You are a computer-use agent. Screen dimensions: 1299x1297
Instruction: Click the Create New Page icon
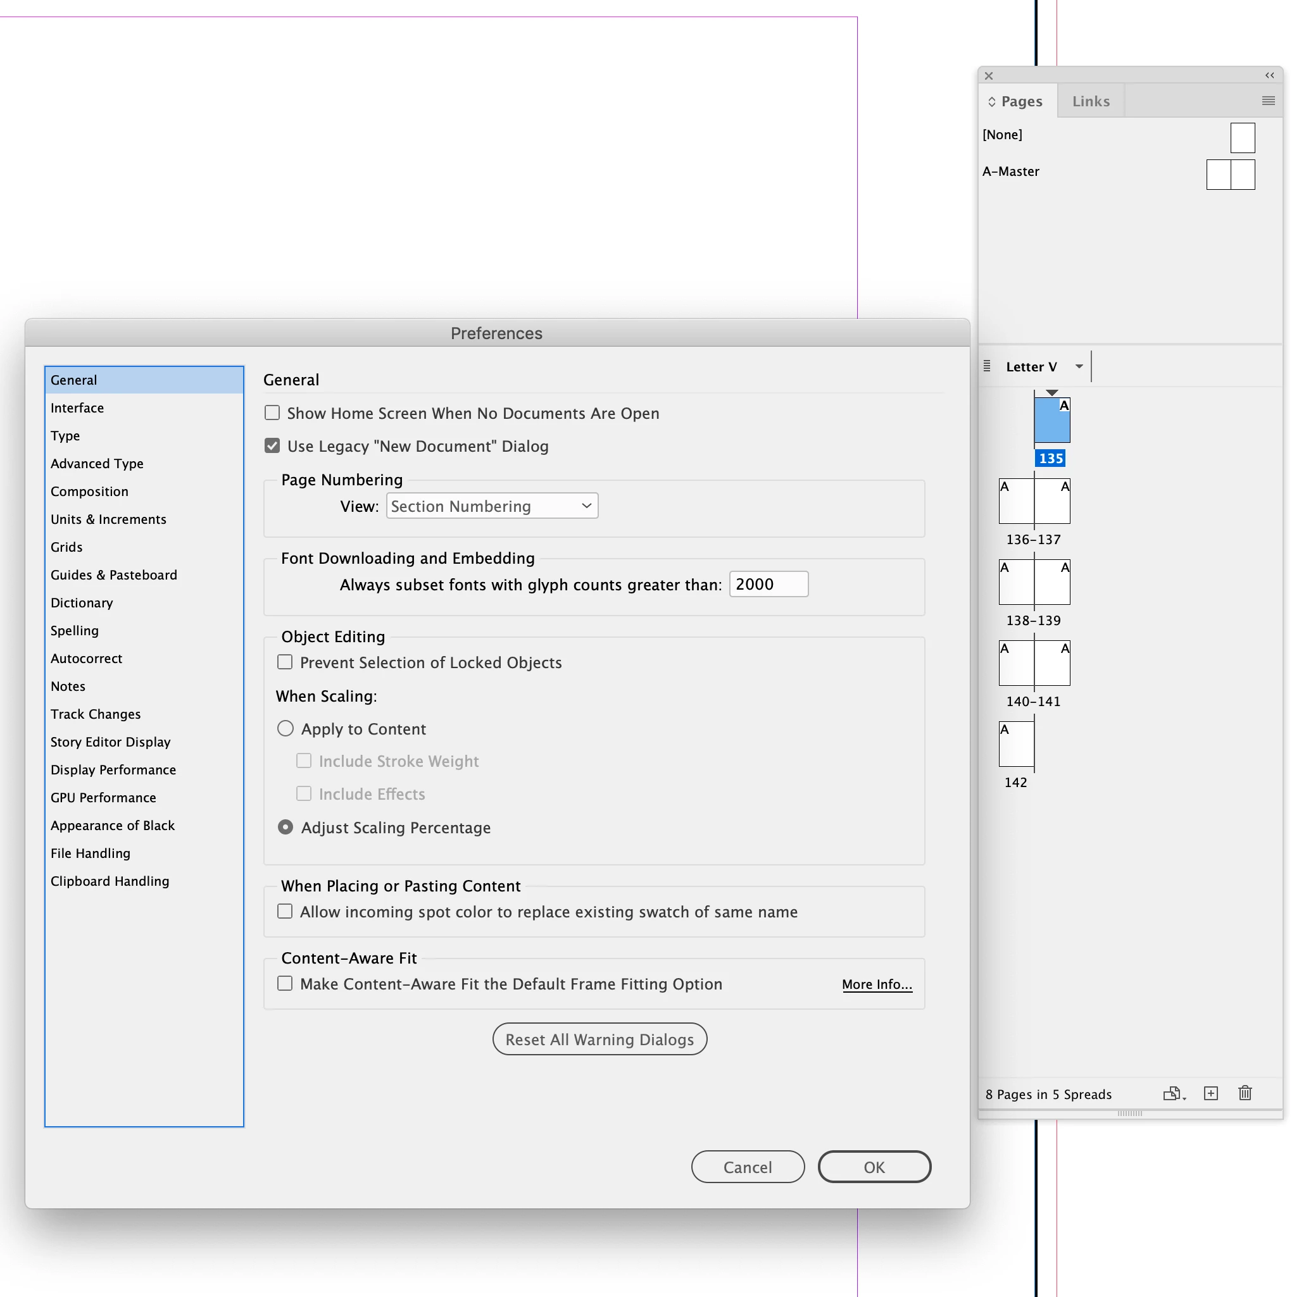pyautogui.click(x=1210, y=1093)
